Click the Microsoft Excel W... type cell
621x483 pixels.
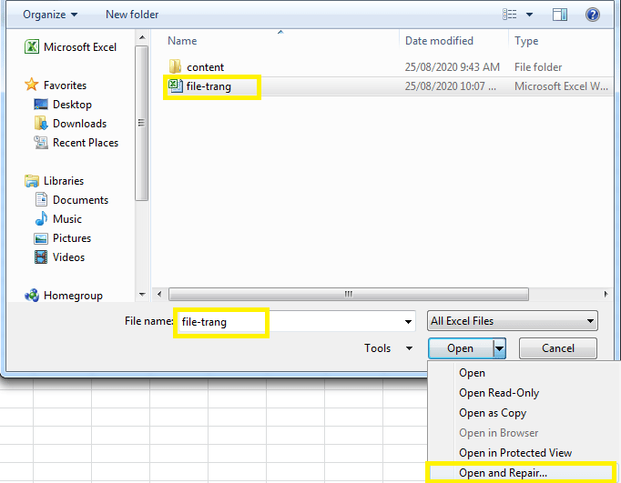point(561,86)
